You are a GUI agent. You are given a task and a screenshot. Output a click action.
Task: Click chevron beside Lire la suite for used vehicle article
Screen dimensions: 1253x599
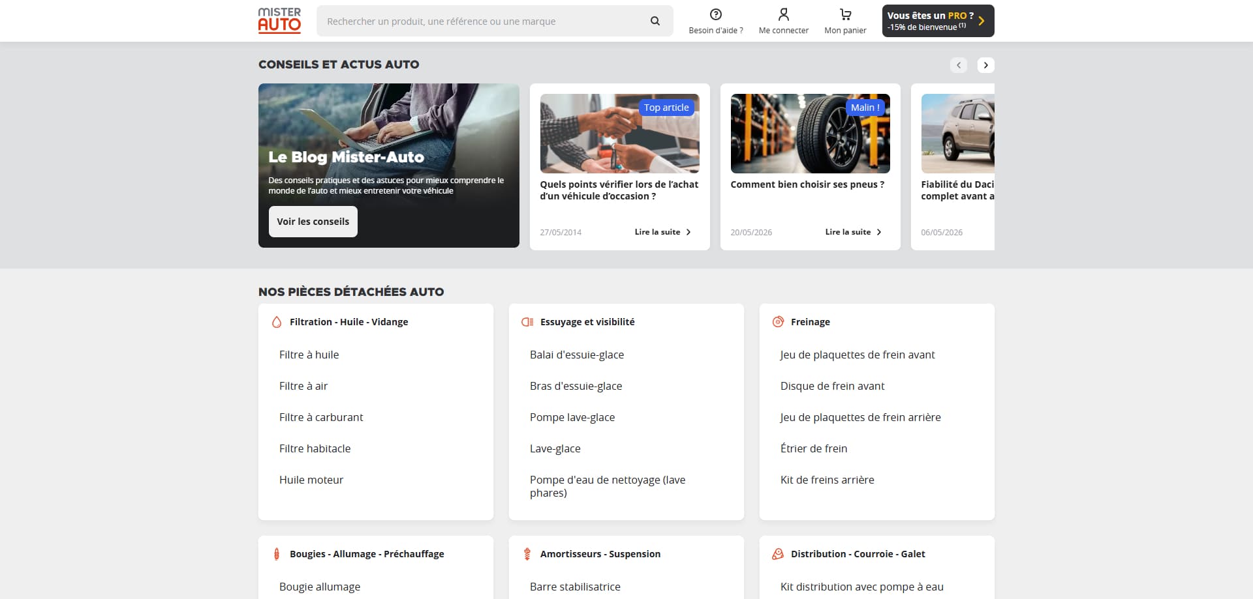pyautogui.click(x=688, y=232)
